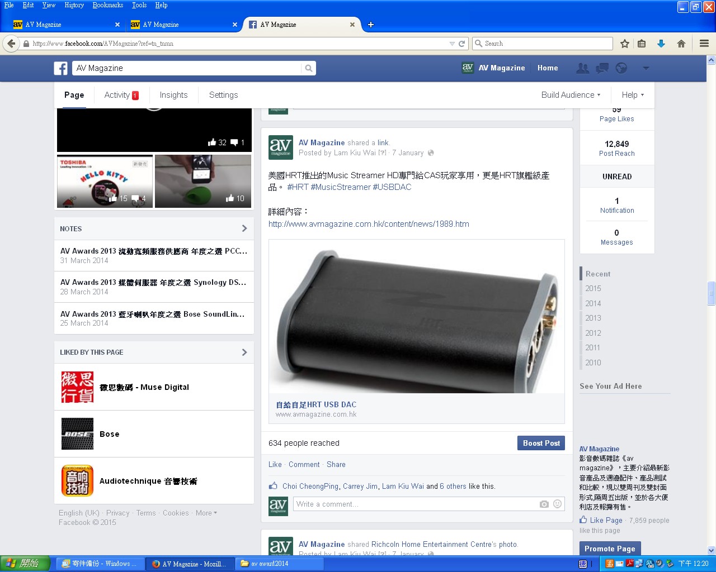Like the HRT post
Screen dimensions: 716x572
click(275, 464)
